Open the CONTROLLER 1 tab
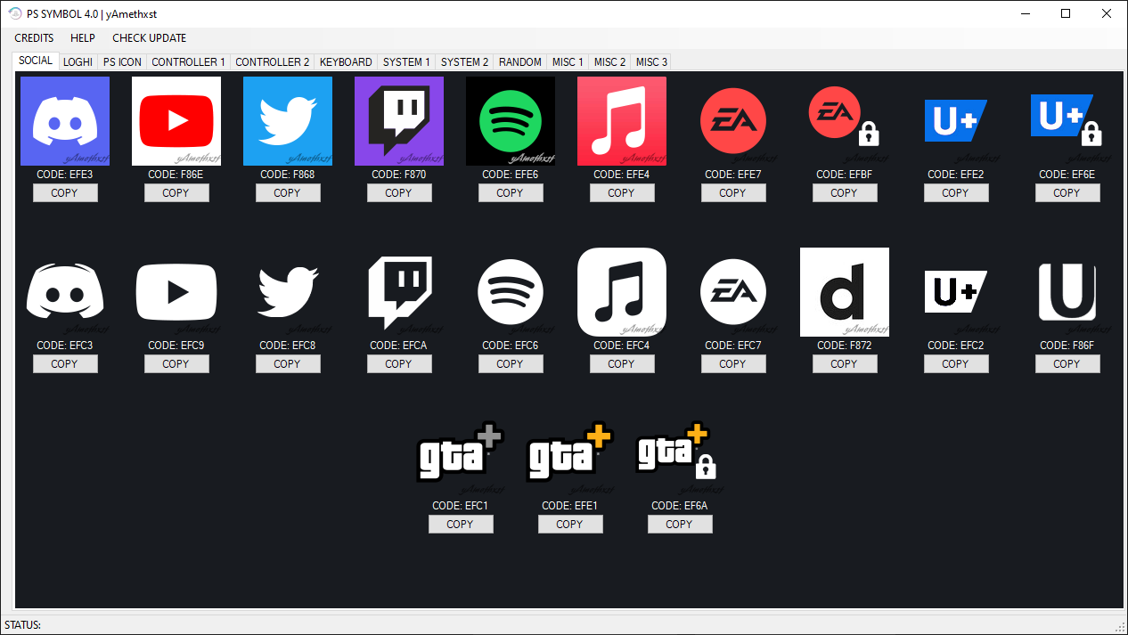The height and width of the screenshot is (635, 1128). pyautogui.click(x=188, y=62)
